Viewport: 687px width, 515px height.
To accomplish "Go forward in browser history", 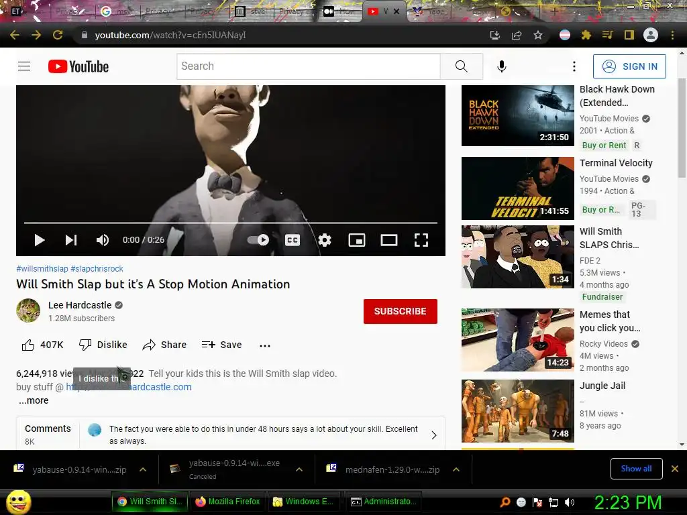I will coord(36,35).
